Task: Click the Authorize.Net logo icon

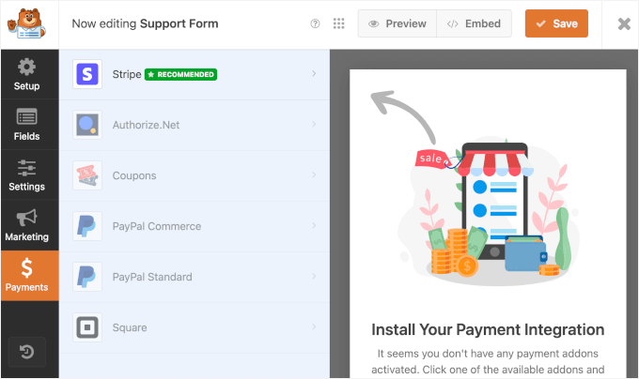Action: coord(87,125)
